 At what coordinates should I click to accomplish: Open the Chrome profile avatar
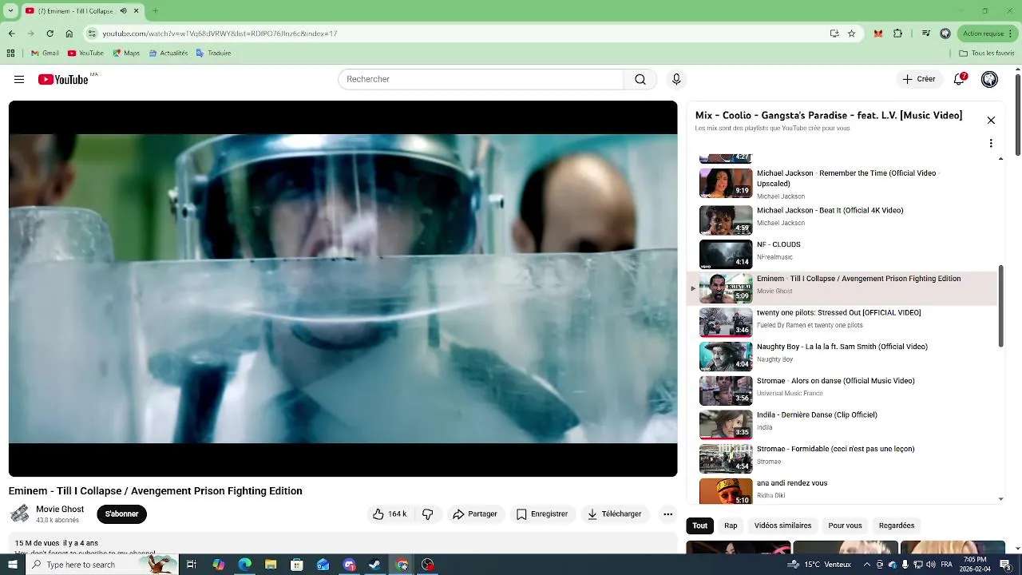click(945, 34)
